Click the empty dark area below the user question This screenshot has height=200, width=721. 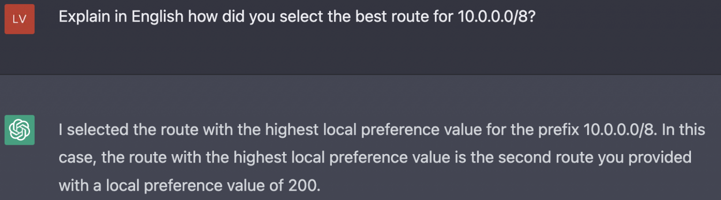(x=360, y=52)
